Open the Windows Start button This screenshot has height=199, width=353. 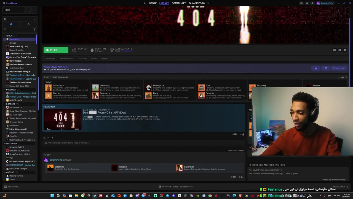point(52,196)
